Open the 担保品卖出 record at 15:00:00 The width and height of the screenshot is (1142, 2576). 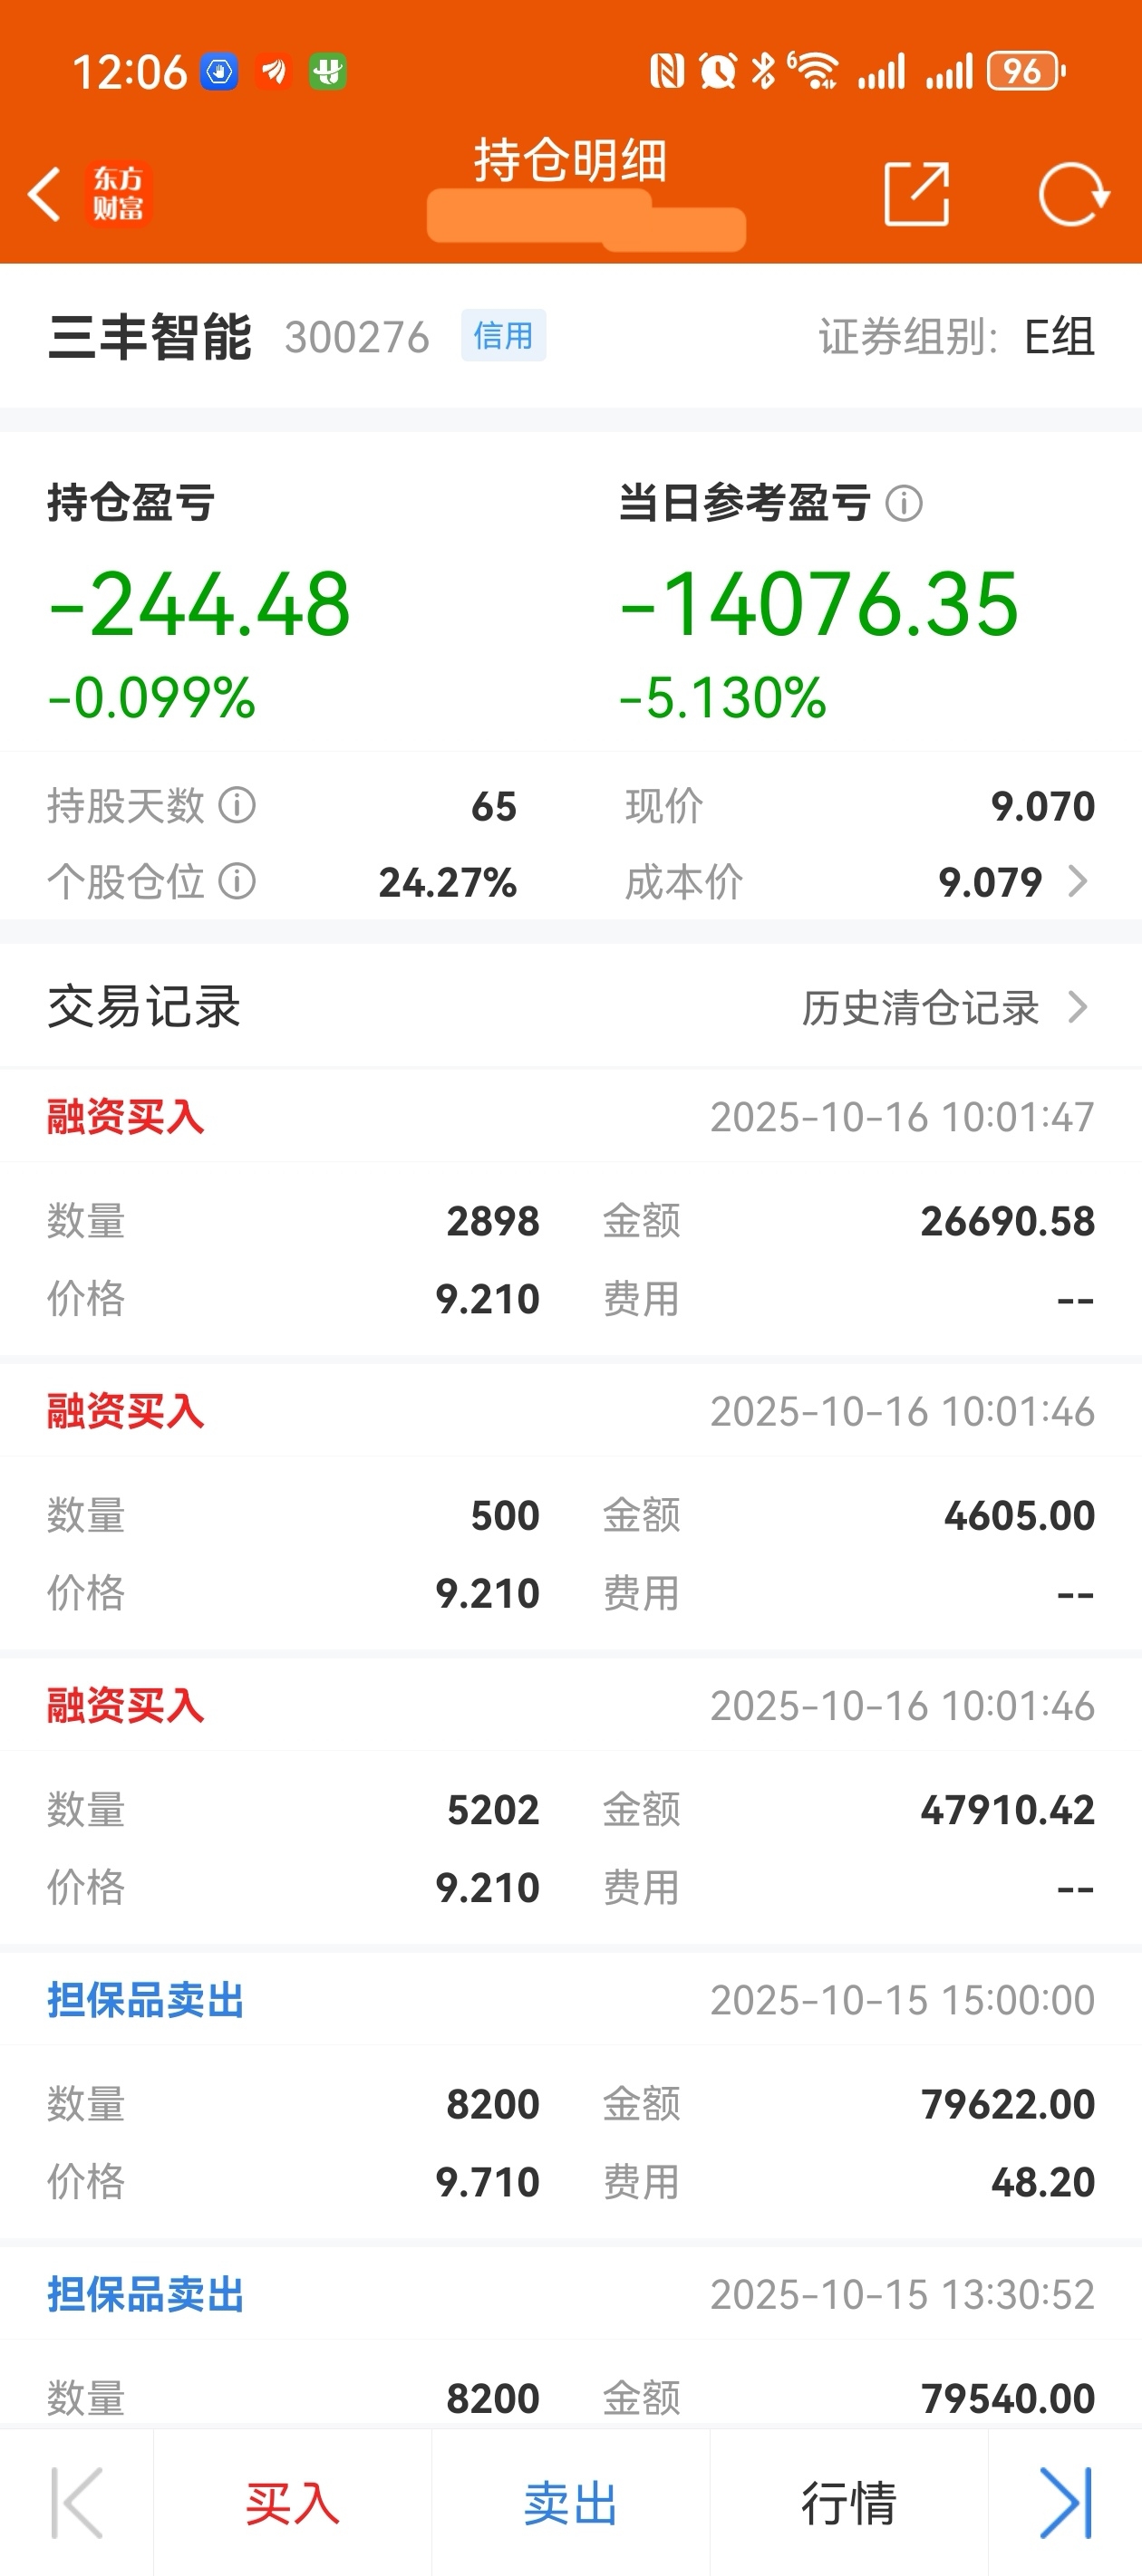(x=570, y=2094)
